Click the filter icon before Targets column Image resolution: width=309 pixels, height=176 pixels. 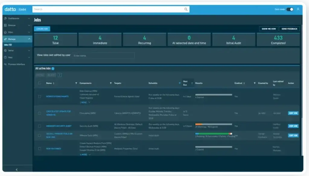click(x=110, y=83)
